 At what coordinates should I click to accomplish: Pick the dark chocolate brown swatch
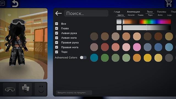click(147, 36)
